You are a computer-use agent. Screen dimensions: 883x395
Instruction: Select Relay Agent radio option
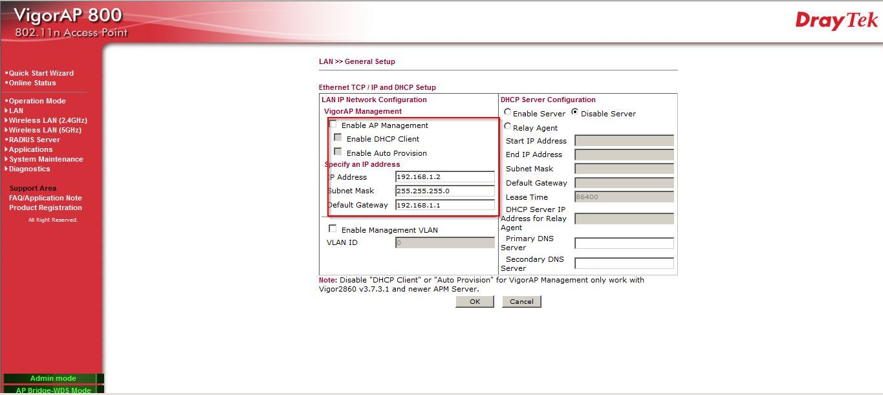click(508, 127)
